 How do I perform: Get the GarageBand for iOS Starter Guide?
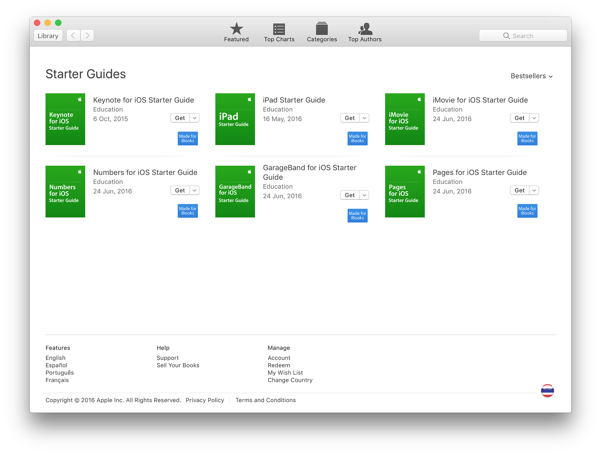coord(350,195)
